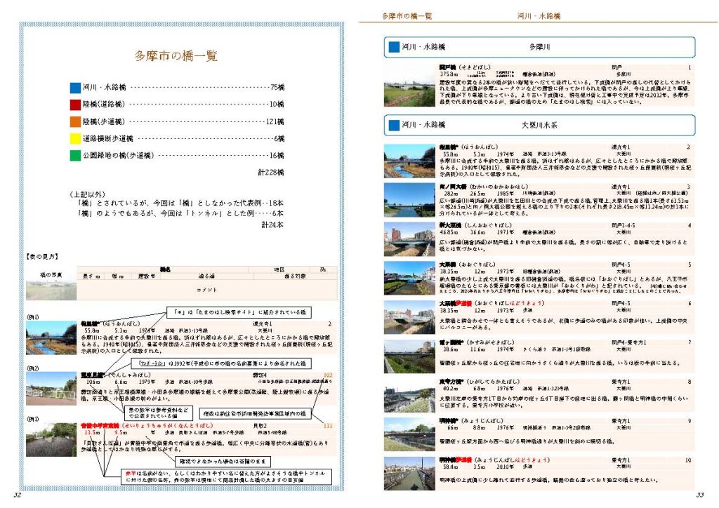Open the entry 9 みょうじんばし bridge photo
Image resolution: width=719 pixels, height=508 pixels.
click(409, 434)
